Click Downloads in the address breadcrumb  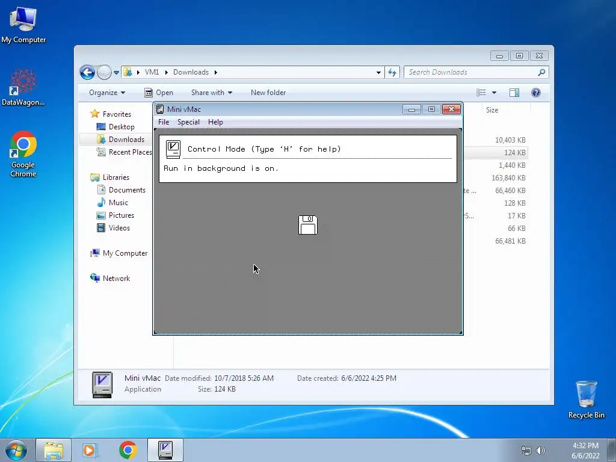point(191,72)
